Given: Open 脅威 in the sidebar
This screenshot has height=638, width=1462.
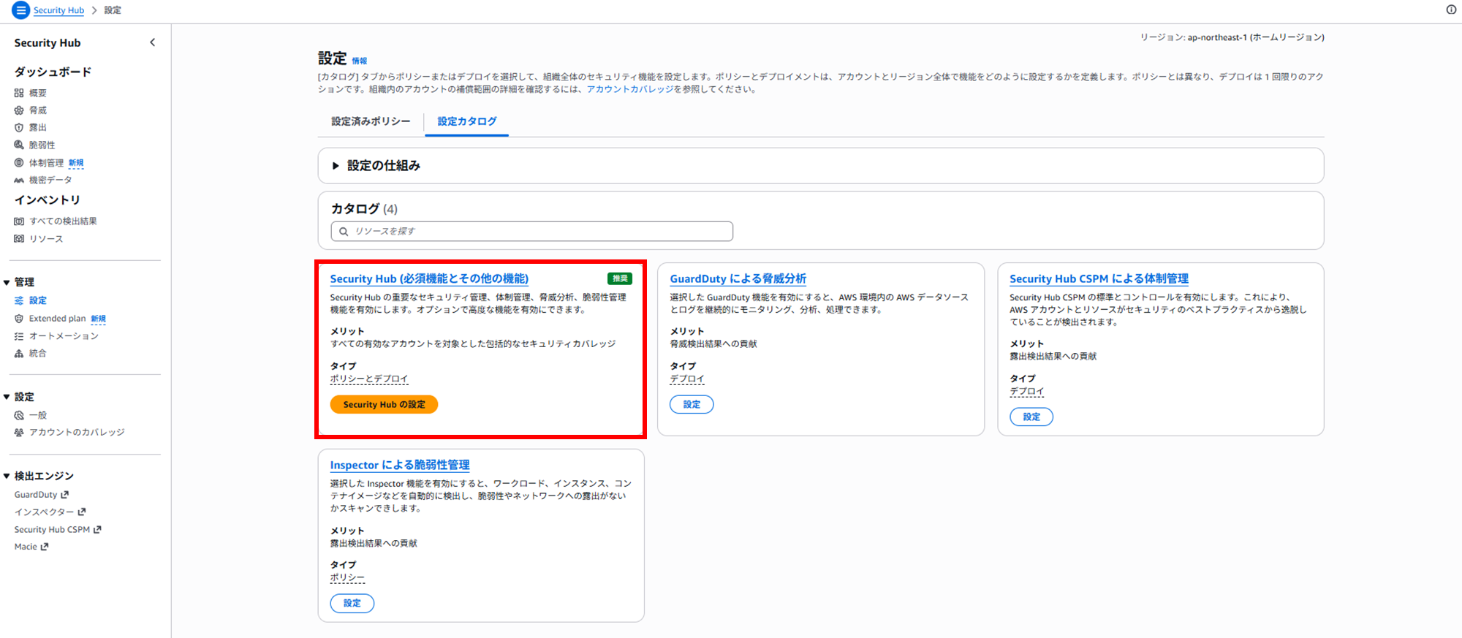Looking at the screenshot, I should 38,110.
